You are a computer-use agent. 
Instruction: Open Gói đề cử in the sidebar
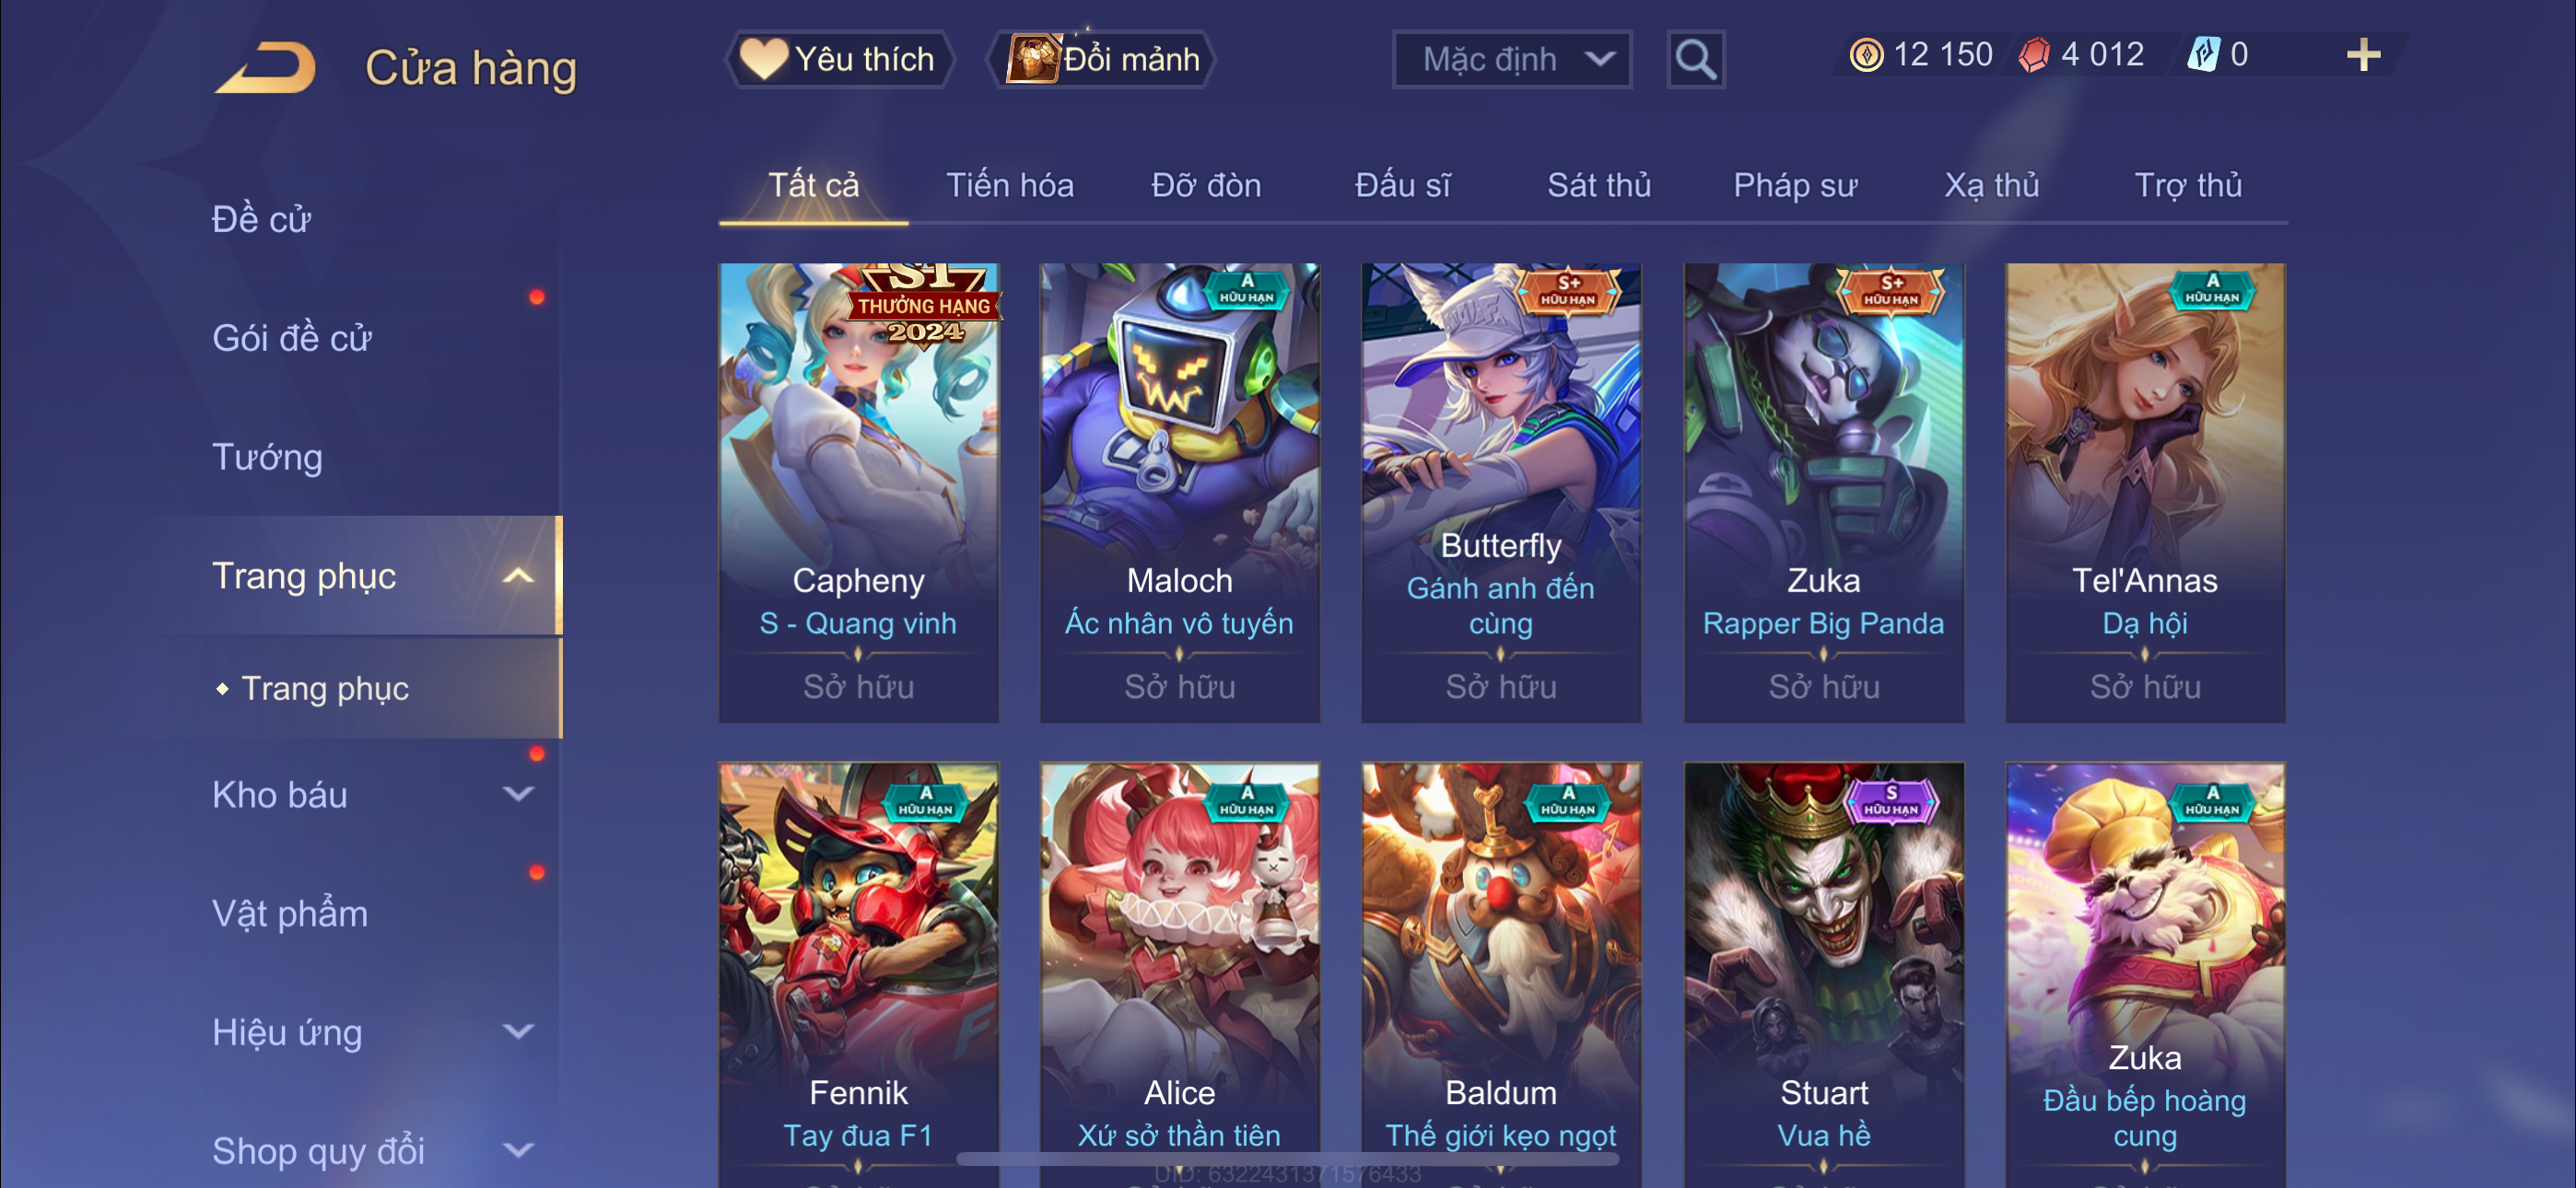pyautogui.click(x=292, y=338)
